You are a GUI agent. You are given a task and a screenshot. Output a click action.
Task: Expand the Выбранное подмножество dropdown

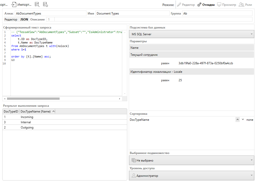point(192,160)
